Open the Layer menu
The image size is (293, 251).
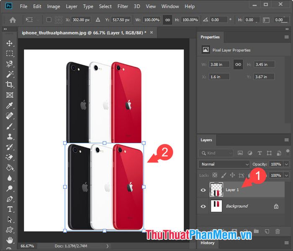point(72,6)
